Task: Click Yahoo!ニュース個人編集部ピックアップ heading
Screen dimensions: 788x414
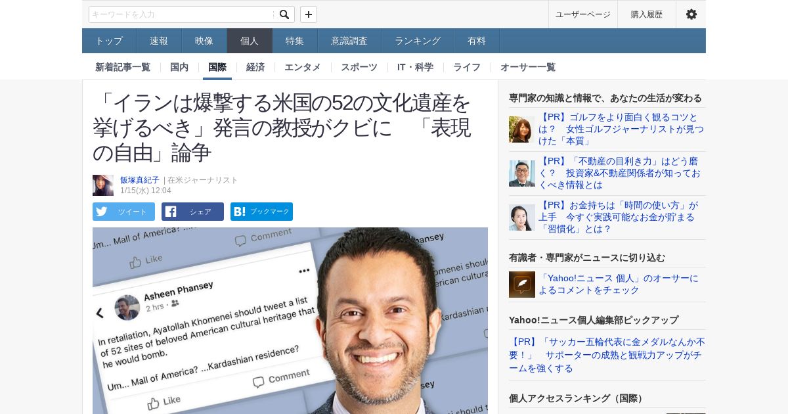Action: coord(594,320)
